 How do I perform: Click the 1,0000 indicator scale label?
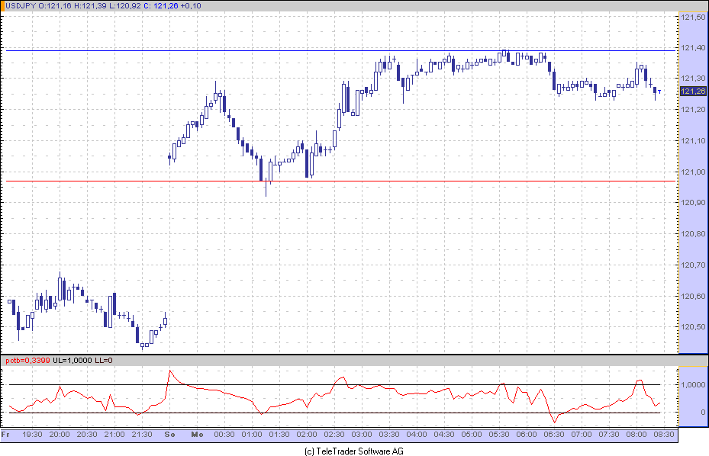pos(694,384)
